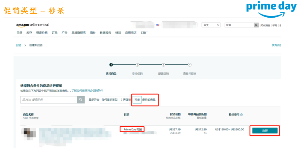Open the 品牌旗舰店 menu

tap(79, 33)
